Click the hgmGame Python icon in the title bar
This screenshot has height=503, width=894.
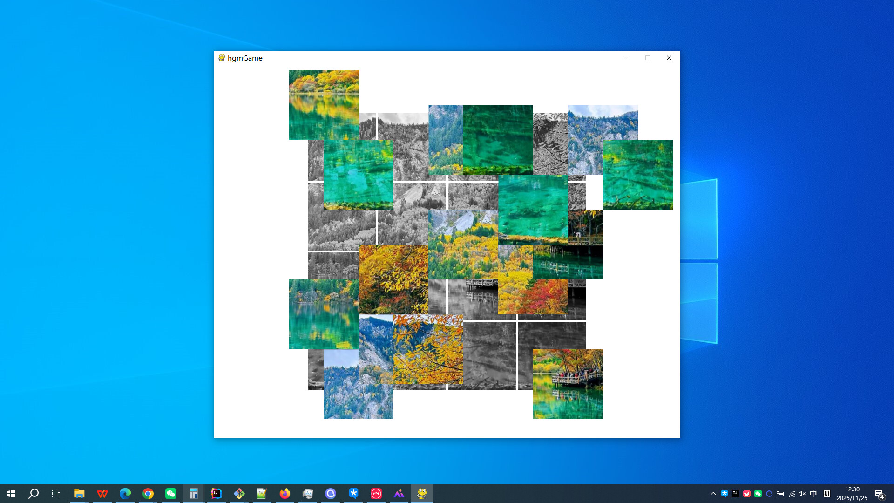[x=222, y=58]
